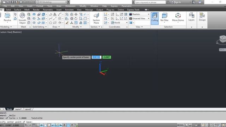Click the Smooth Object mesh tool
This screenshot has width=226, height=127.
22,18
